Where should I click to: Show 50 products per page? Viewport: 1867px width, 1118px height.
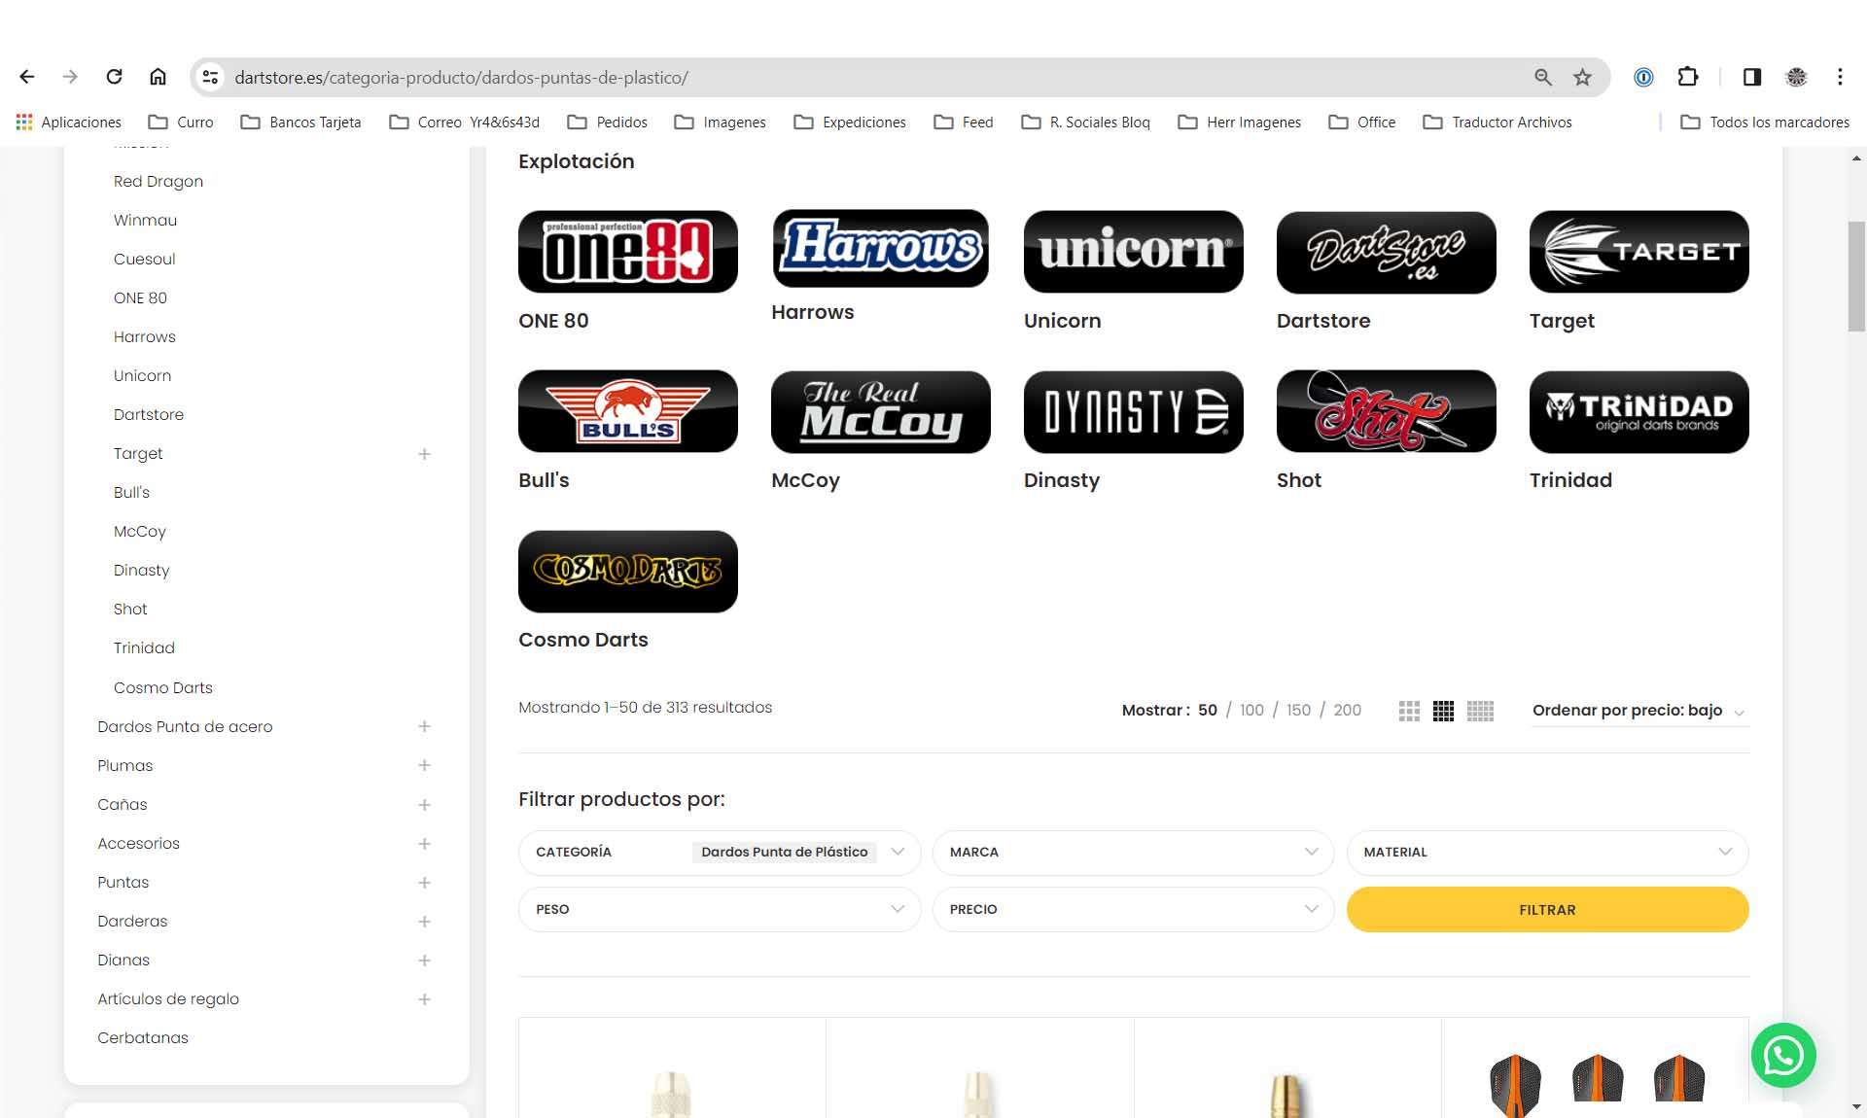[x=1208, y=711]
